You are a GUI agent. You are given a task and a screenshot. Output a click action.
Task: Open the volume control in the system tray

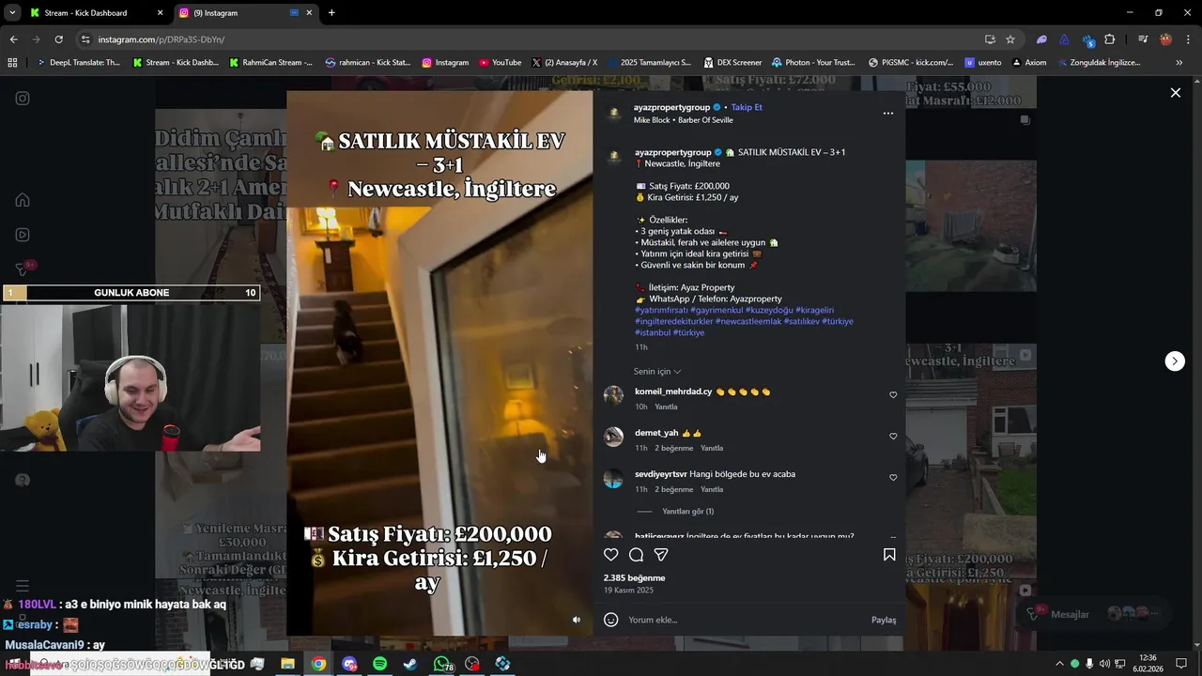point(1104,664)
